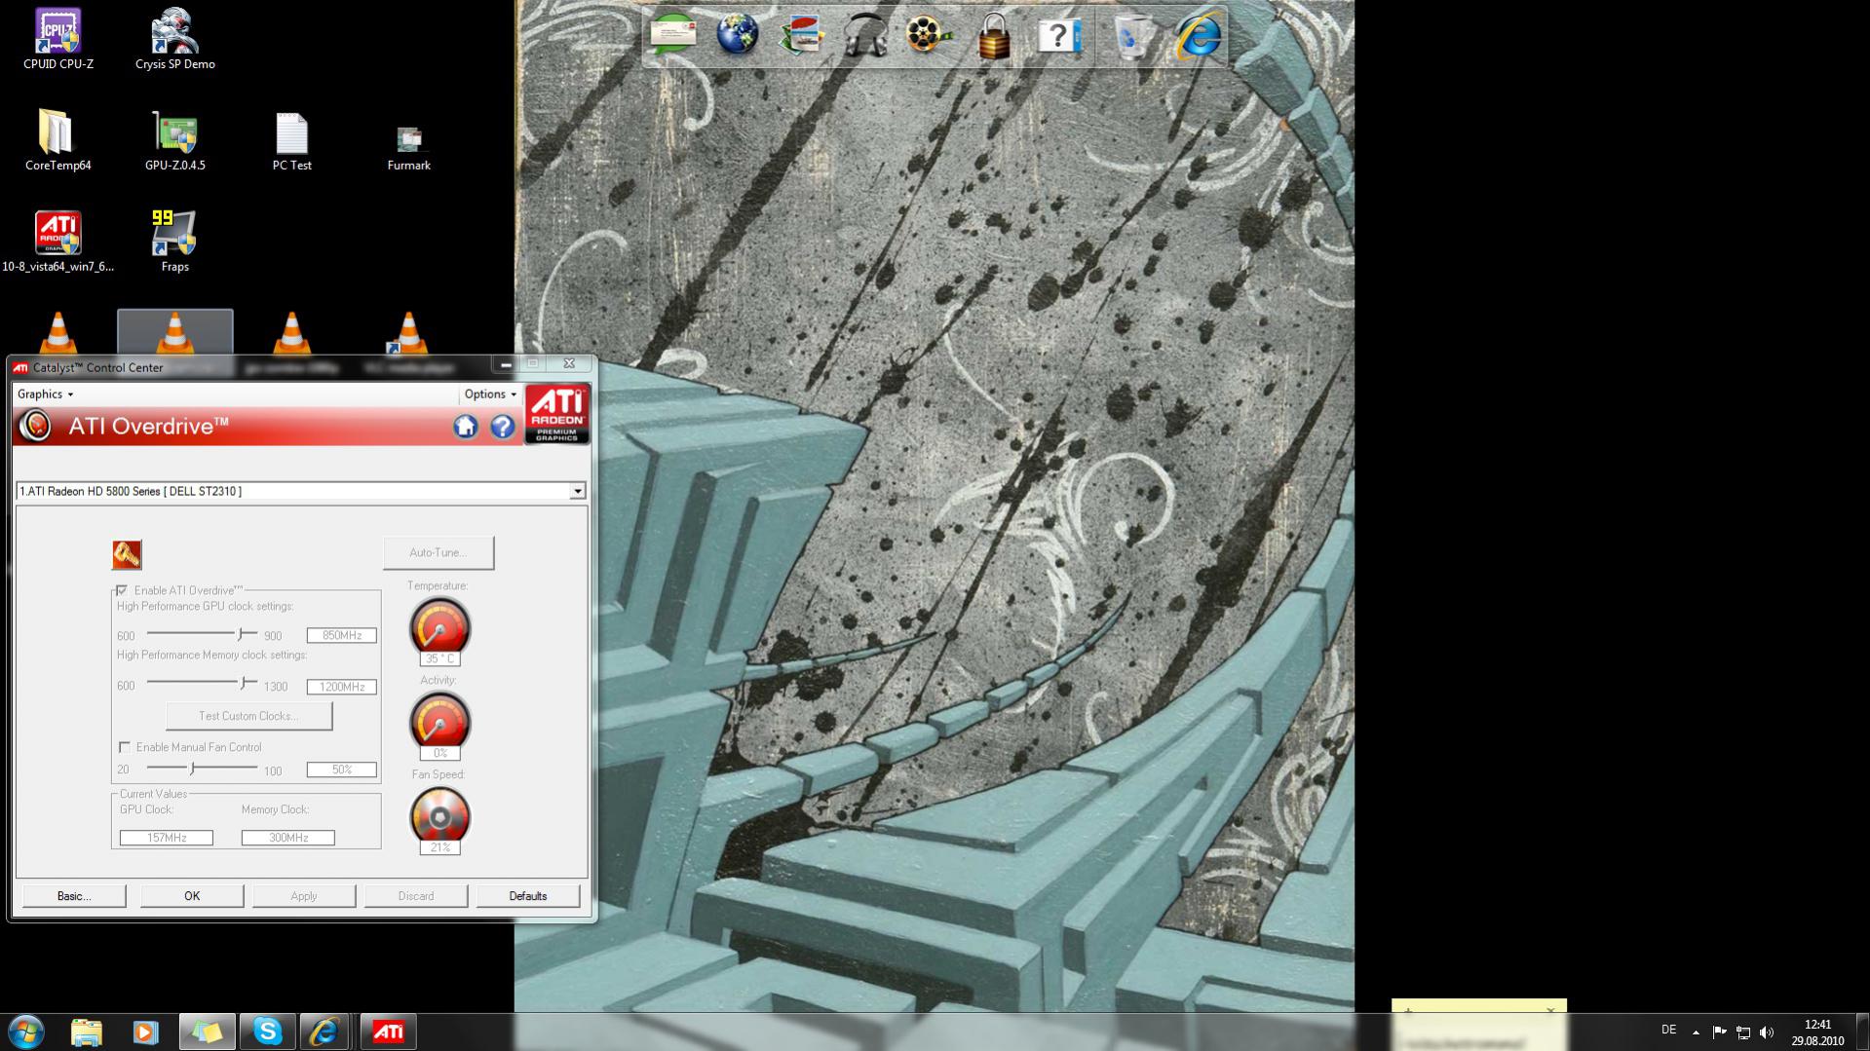Viewport: 1870px width, 1051px height.
Task: Click the Auto-Tune button
Action: click(x=439, y=552)
